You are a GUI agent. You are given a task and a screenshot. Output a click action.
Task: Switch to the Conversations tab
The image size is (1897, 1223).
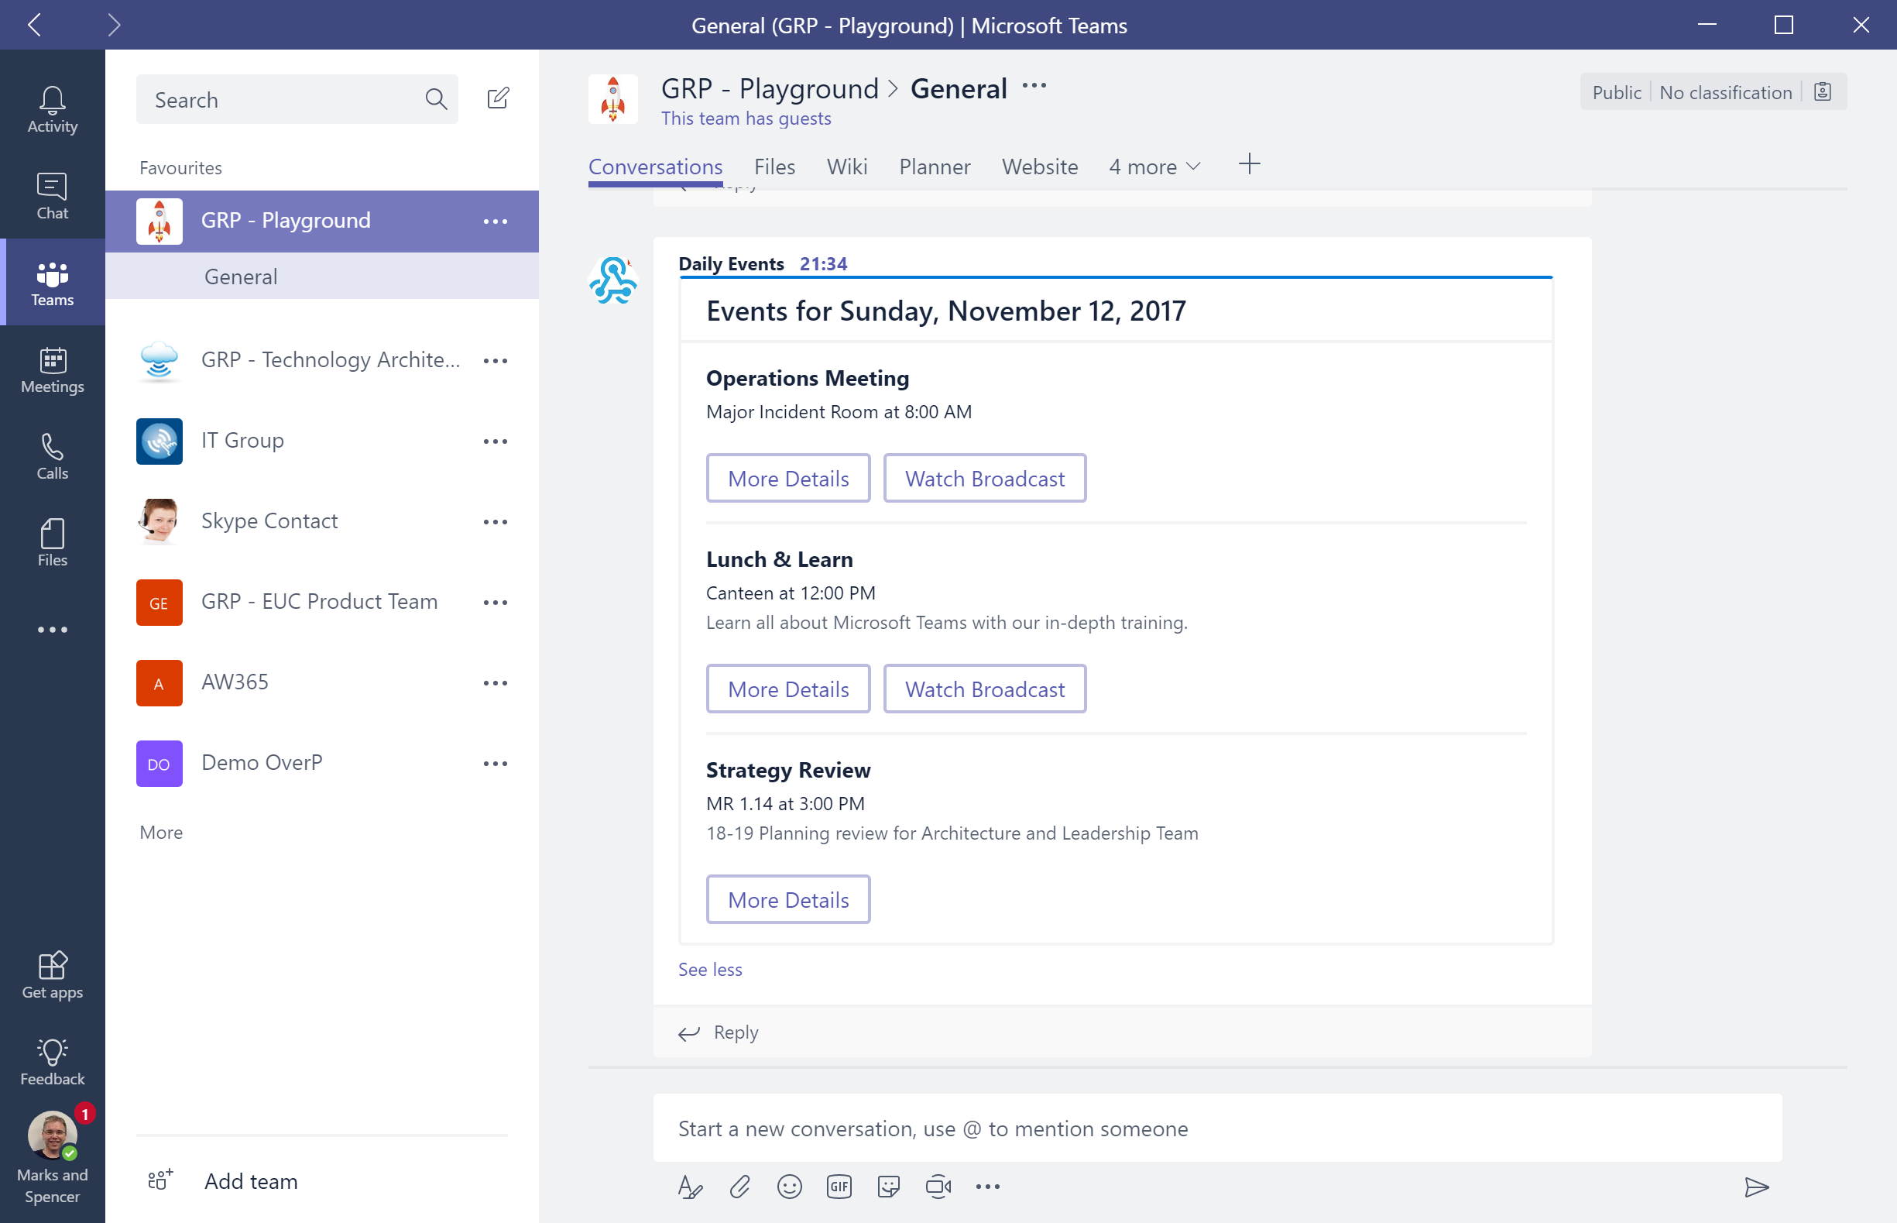(x=655, y=167)
